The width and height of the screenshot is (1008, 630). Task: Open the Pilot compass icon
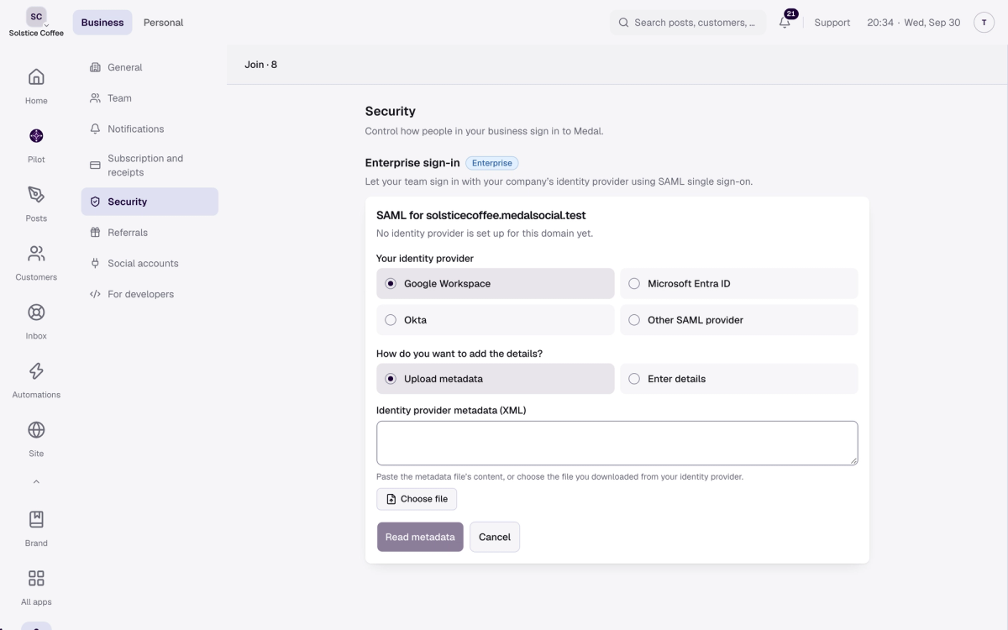tap(36, 136)
